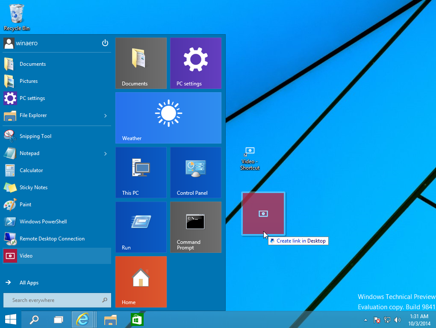
Task: Open All Apps list
Action: coord(29,283)
